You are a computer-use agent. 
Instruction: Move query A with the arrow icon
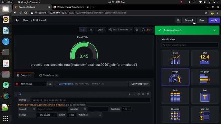click(x=134, y=94)
